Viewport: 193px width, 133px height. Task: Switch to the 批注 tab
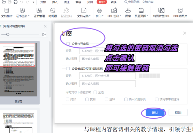coord(67,2)
